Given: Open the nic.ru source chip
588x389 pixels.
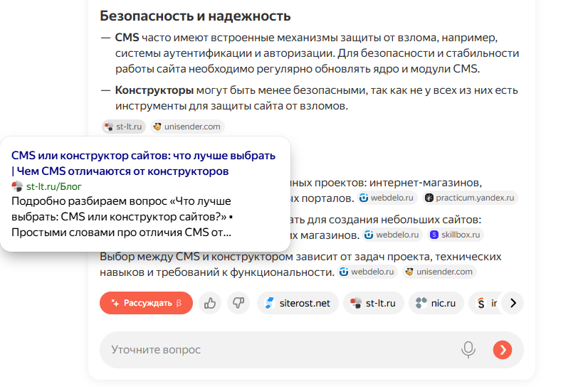Looking at the screenshot, I should pos(436,303).
